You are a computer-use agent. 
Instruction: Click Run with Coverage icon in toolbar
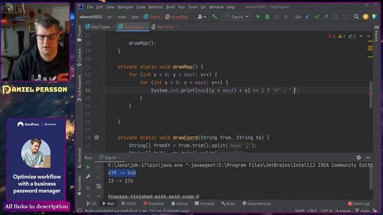pos(276,17)
